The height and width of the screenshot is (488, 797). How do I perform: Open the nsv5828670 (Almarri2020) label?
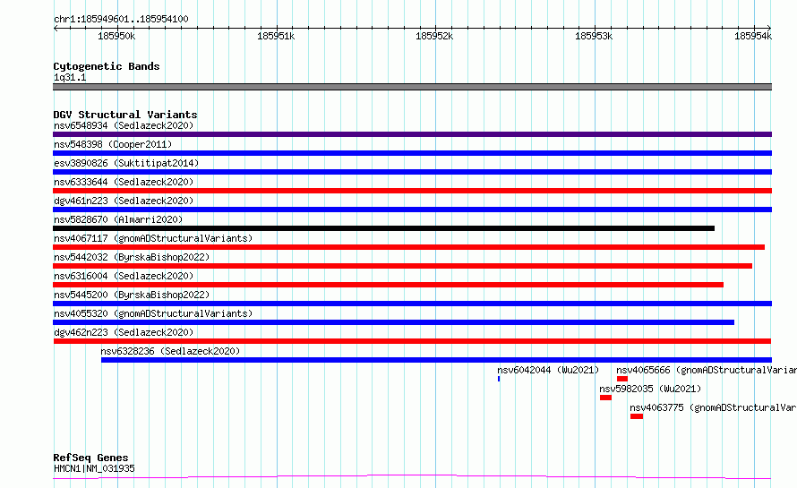click(118, 219)
